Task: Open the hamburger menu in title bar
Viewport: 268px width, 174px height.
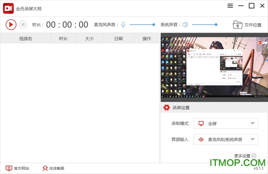Action: pyautogui.click(x=230, y=6)
